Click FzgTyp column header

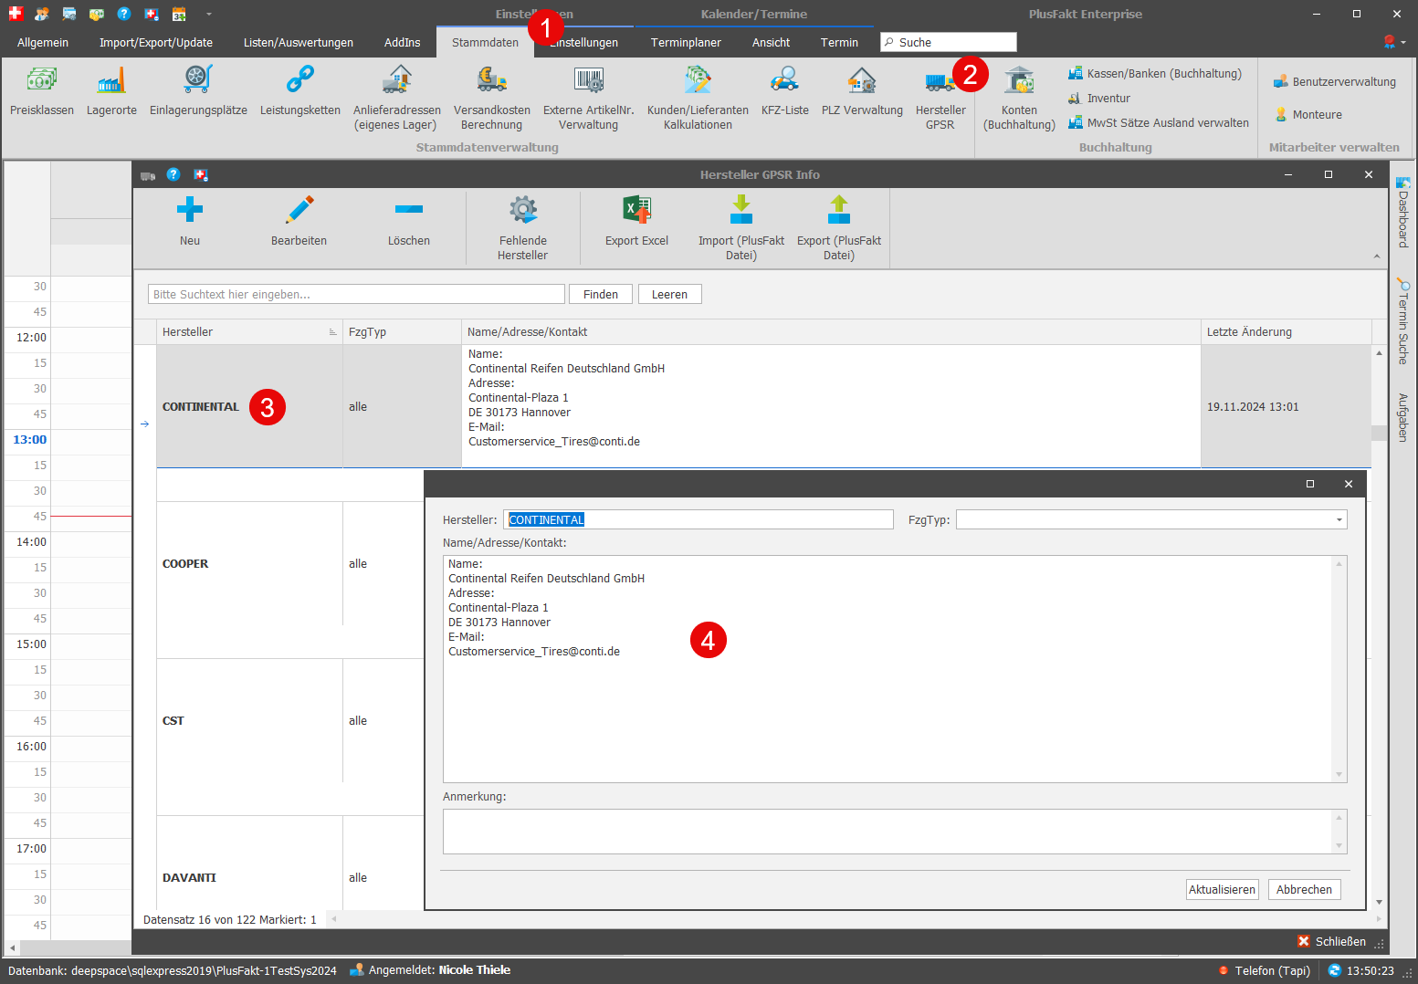(402, 331)
